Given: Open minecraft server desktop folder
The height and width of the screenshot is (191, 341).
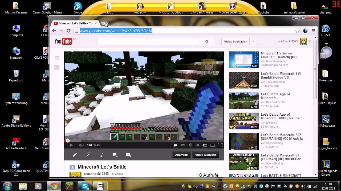Looking at the screenshot, I should pos(294,8).
